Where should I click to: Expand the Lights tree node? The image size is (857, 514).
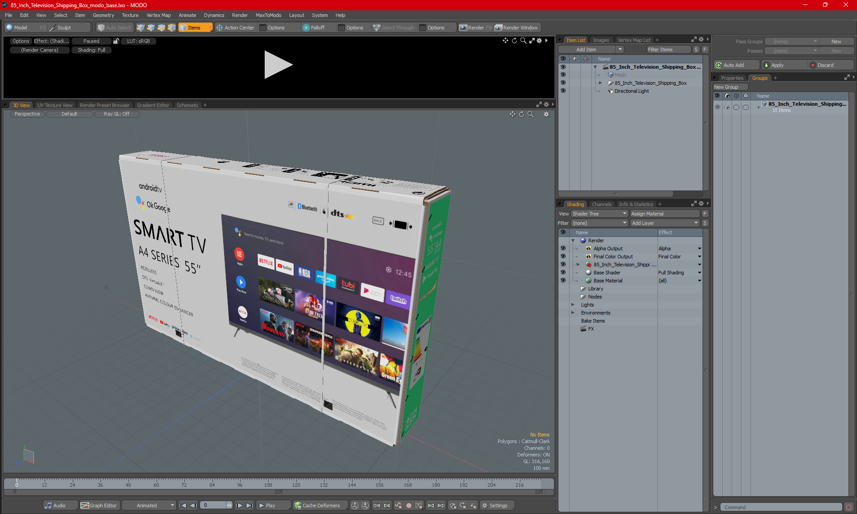[x=573, y=305]
